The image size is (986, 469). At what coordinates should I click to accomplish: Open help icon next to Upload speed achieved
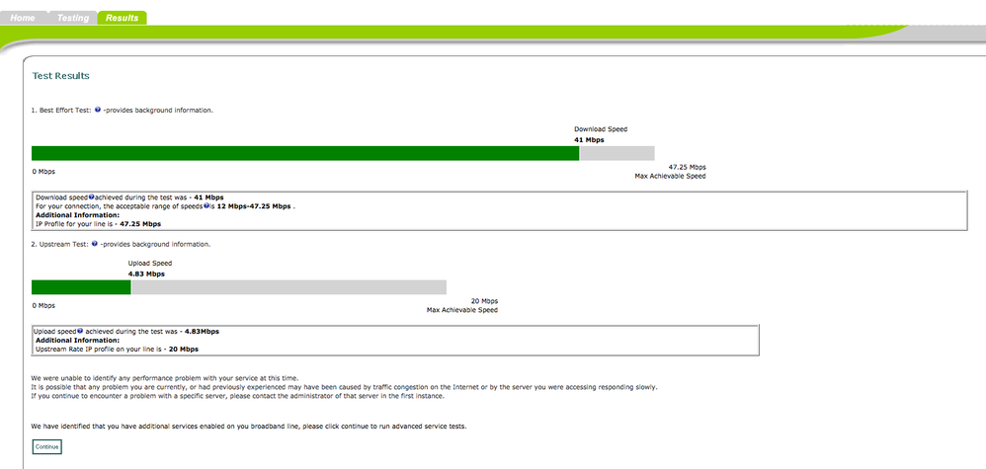point(80,330)
